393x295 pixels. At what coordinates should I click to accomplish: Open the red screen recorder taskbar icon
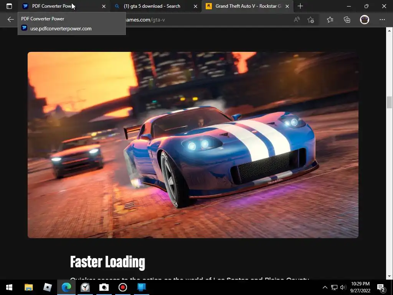coord(122,287)
